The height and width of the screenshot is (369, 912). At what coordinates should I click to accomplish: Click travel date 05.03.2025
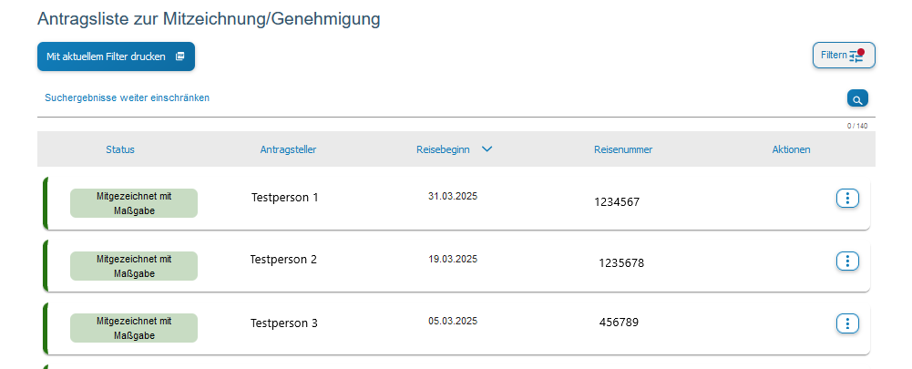(453, 321)
